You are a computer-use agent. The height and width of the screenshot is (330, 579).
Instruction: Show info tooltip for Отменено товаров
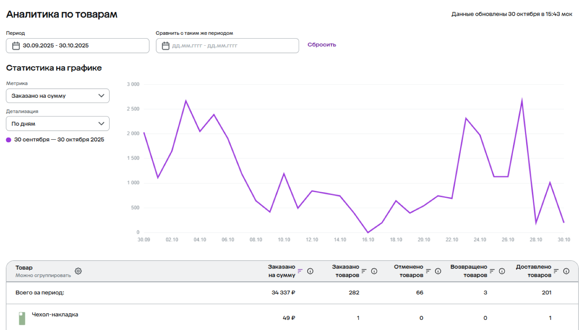pyautogui.click(x=438, y=271)
